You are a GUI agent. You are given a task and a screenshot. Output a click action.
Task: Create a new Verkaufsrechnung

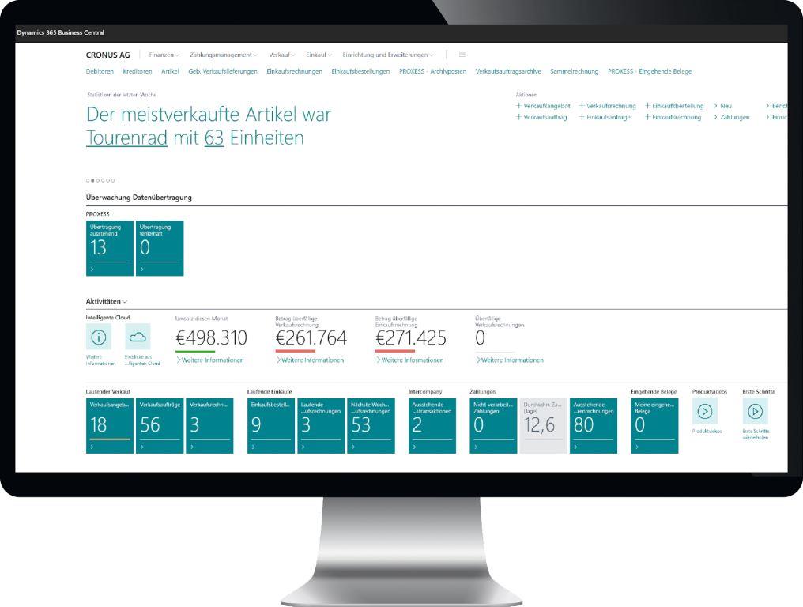[x=607, y=106]
